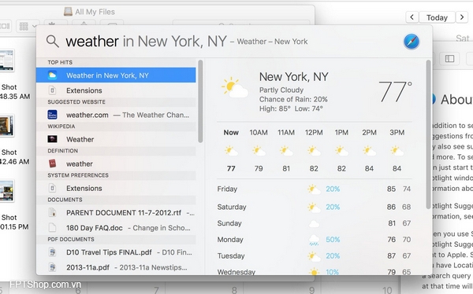Click the Now hourly forecast icon
Viewport: 473px width, 294px height.
point(231,150)
